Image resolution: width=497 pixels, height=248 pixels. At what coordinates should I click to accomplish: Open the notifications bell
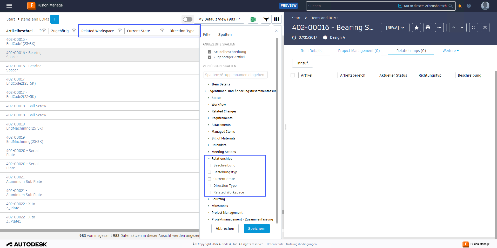460,6
